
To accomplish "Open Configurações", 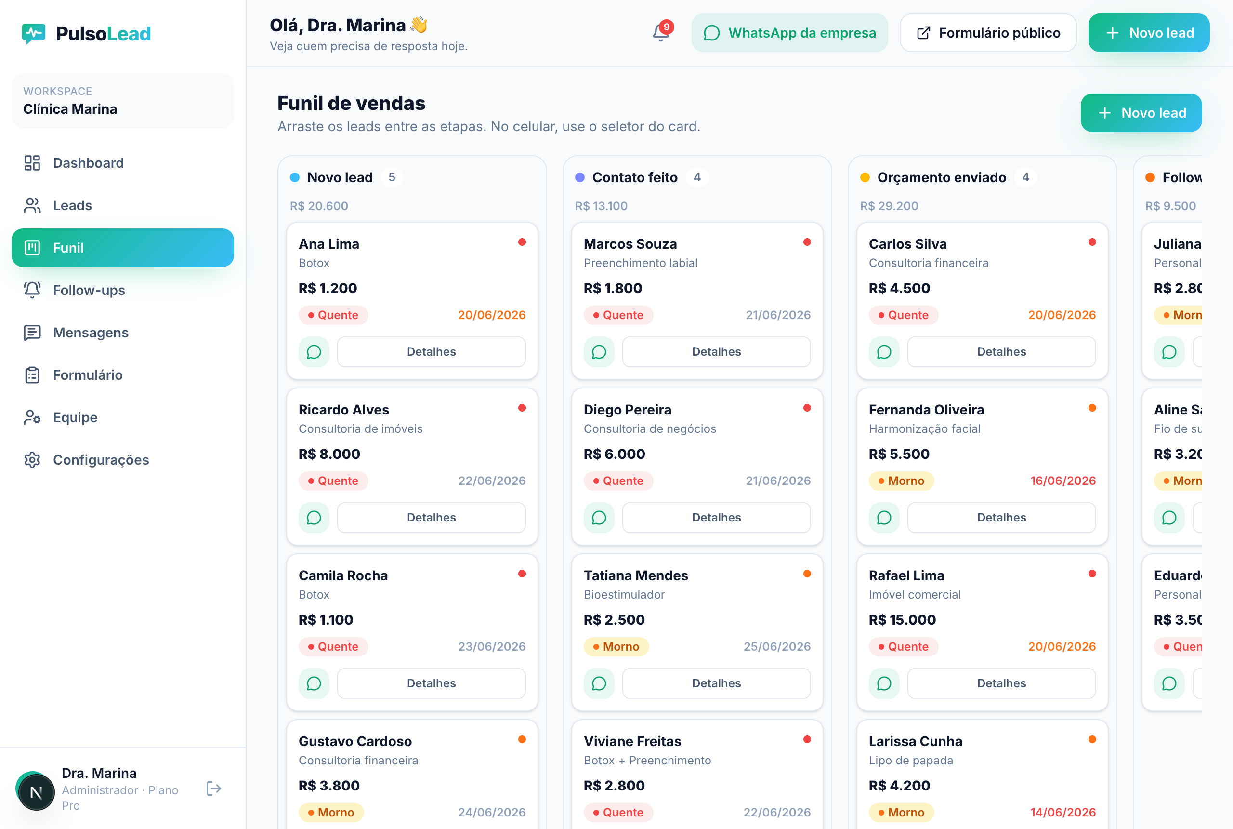I will click(122, 460).
